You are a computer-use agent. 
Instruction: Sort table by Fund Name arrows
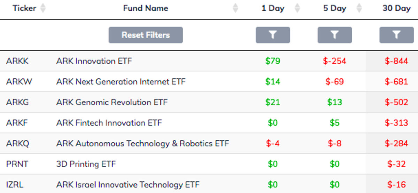point(235,8)
